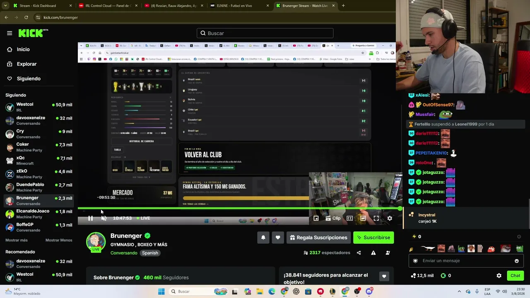Open the Discord taskbar icon
Viewport: 530px width, 298px height.
(x=369, y=291)
